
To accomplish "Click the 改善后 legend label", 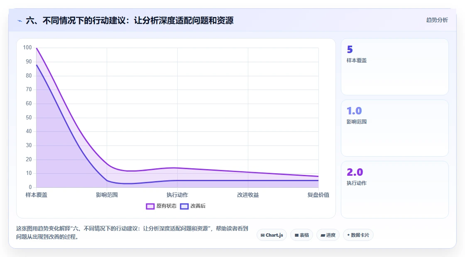I will point(198,206).
